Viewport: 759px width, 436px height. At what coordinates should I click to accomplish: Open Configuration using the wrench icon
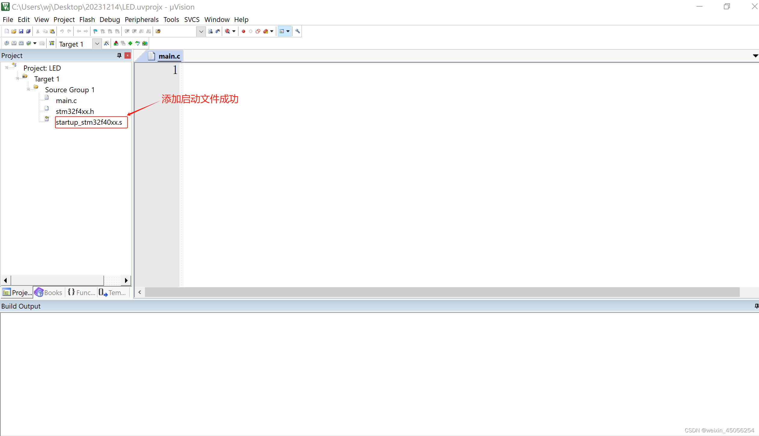(298, 31)
